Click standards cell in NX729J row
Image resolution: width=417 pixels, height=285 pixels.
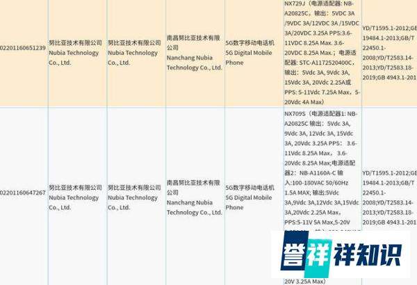390,53
